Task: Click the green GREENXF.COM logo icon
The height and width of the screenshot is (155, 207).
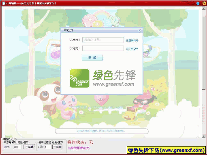Action: (80, 78)
